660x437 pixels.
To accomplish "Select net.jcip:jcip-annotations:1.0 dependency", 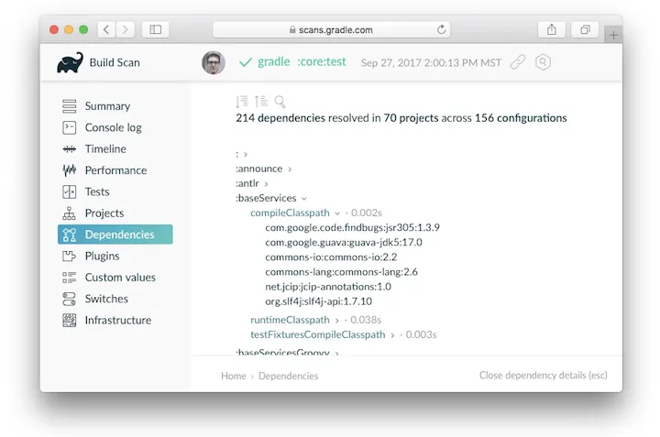I will tap(328, 287).
